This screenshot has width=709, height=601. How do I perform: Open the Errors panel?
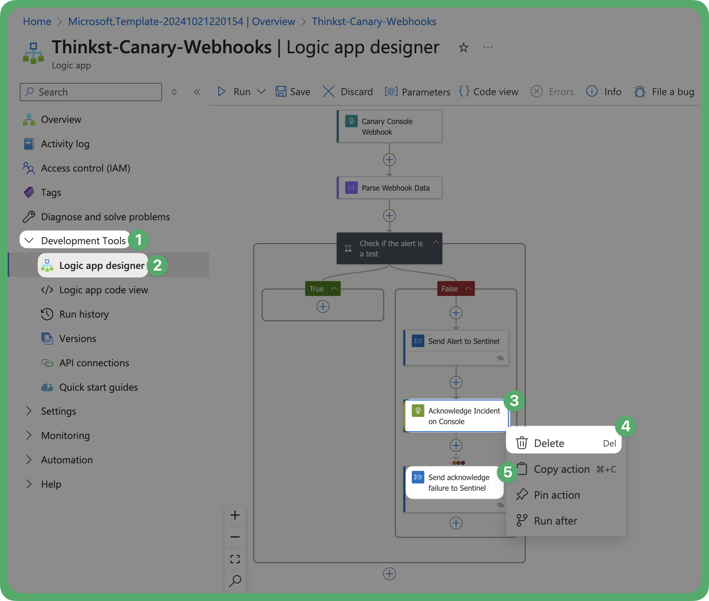[552, 92]
